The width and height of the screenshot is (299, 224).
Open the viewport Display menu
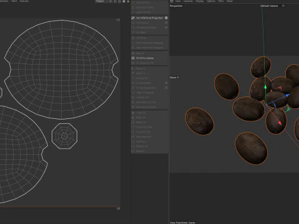(199, 1)
